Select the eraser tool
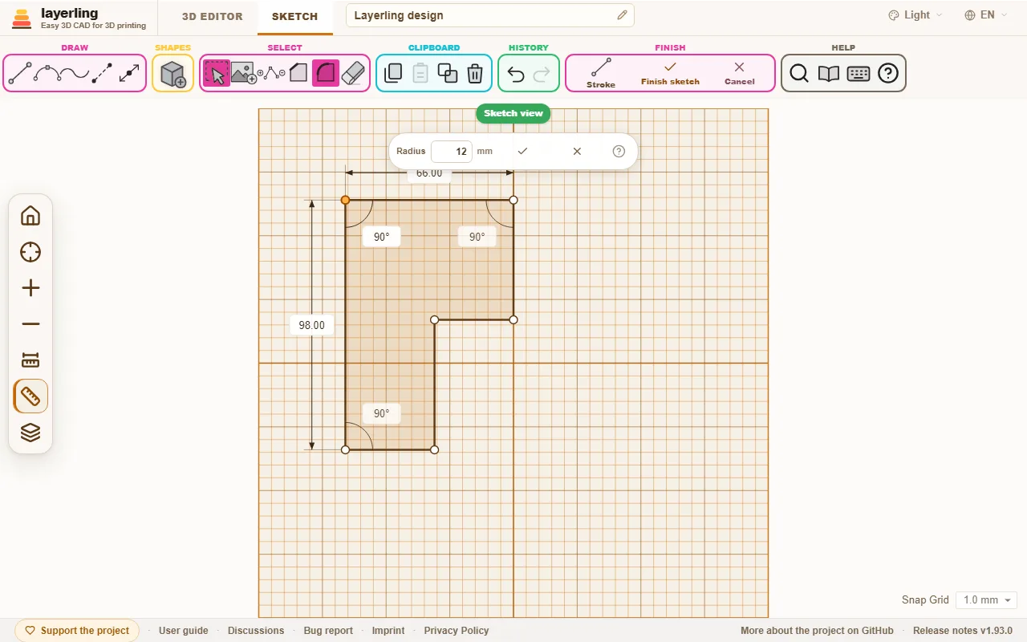The width and height of the screenshot is (1027, 642). pos(353,74)
